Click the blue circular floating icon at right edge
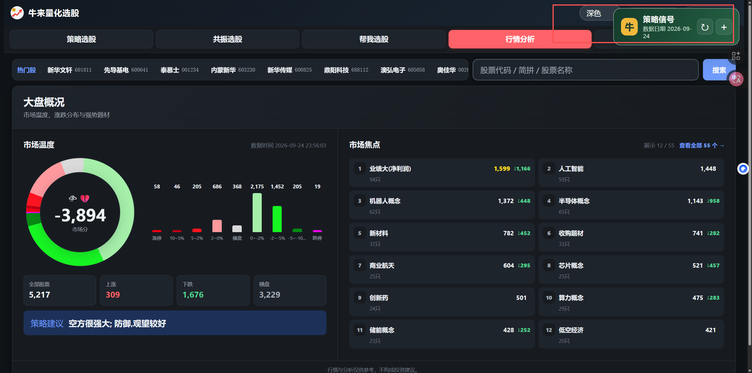This screenshot has width=752, height=373. tap(743, 169)
